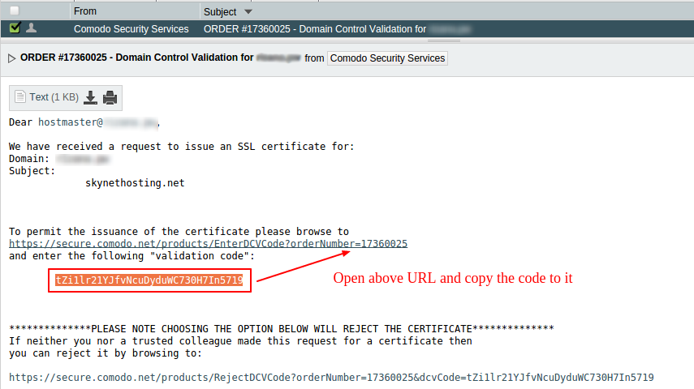This screenshot has height=389, width=694.
Task: Print the message with printer icon
Action: tap(110, 97)
